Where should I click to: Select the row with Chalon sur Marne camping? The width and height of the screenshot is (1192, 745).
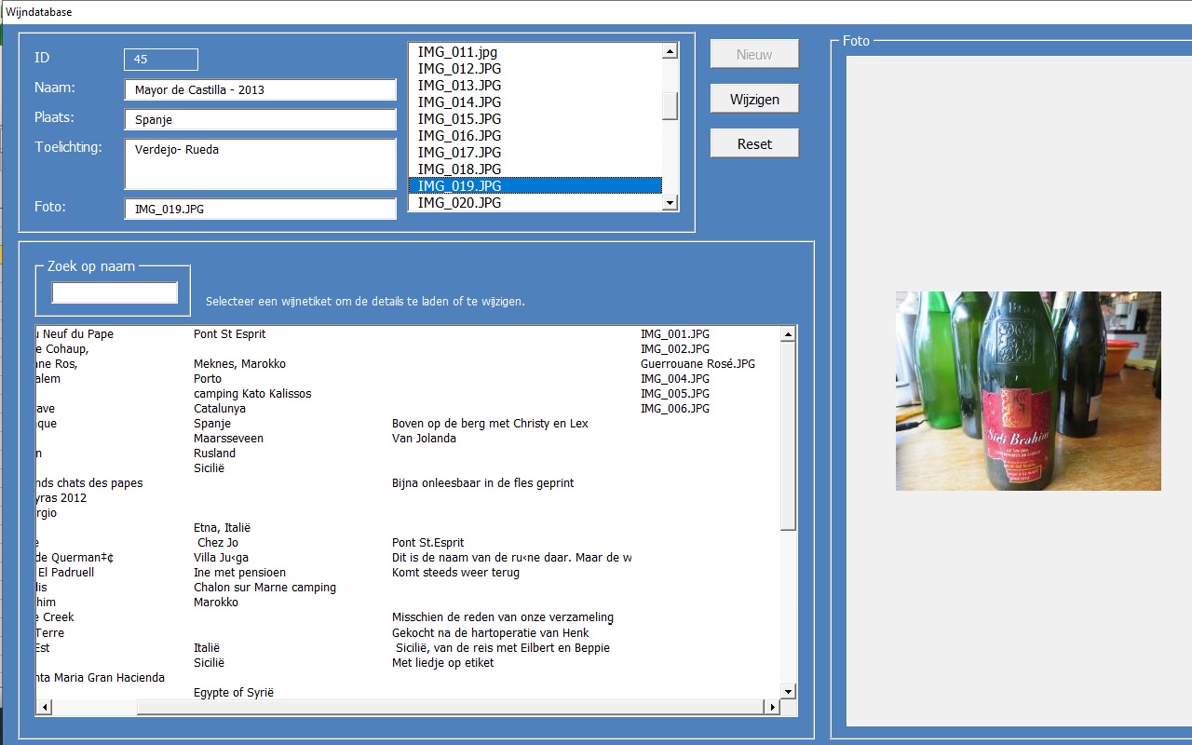coord(408,587)
